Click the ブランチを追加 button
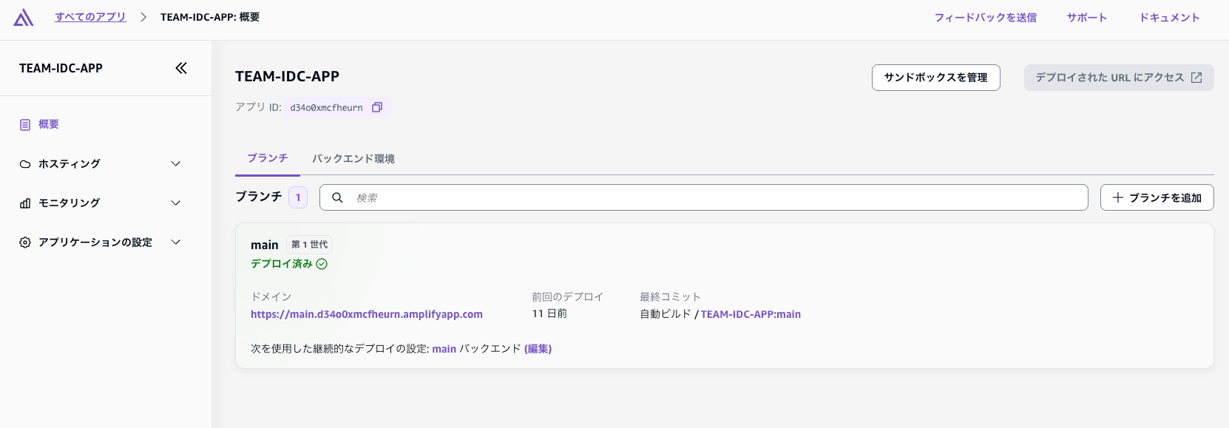Screen dimensions: 1229x428 [x=1157, y=197]
